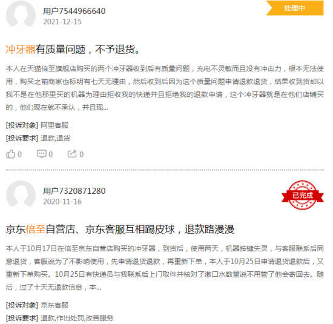Click complaint target 京东客服
Image resolution: width=333 pixels, height=324 pixels.
(54, 305)
